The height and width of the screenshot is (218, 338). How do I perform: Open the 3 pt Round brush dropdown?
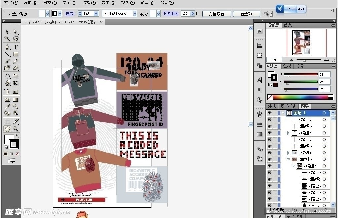(135, 14)
